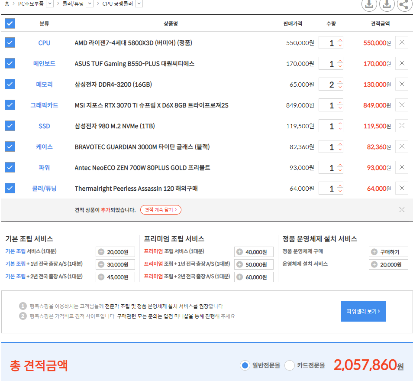
Task: Add 기본 조립+1년 A/S for 30,000원
Action: click(x=115, y=264)
